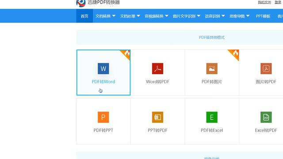This screenshot has height=159, width=283.
Task: Open the 我的文件 link
Action: pyautogui.click(x=264, y=2)
